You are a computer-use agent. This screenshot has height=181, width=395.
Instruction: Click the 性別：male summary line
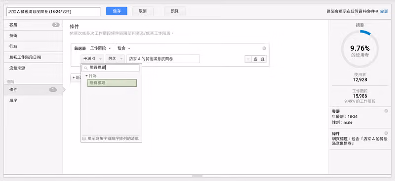point(342,123)
